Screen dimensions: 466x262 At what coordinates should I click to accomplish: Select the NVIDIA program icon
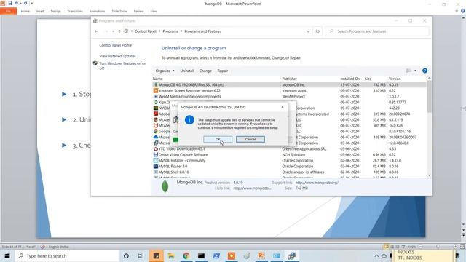(155, 108)
